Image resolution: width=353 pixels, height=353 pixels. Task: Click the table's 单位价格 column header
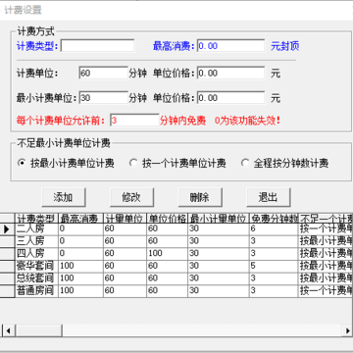[x=167, y=218]
